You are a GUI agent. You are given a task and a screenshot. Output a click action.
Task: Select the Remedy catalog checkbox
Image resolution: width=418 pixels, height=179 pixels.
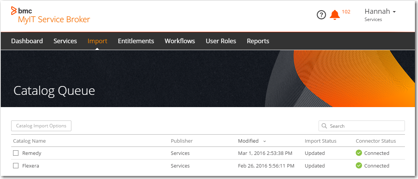coord(16,153)
